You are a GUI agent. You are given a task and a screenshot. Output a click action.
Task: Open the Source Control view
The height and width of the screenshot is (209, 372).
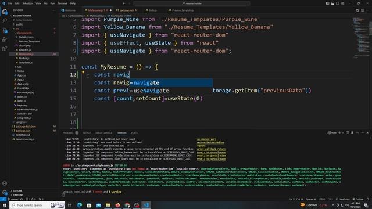[5, 30]
